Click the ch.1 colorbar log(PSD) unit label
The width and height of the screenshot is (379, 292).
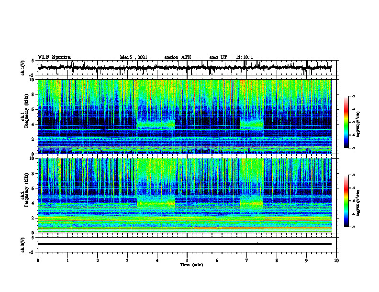[358, 124]
